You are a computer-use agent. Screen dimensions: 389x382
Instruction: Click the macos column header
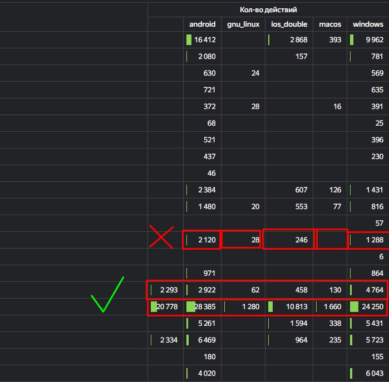click(330, 24)
